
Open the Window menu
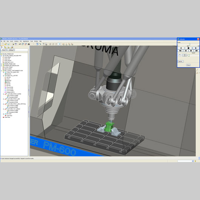click(x=36, y=41)
